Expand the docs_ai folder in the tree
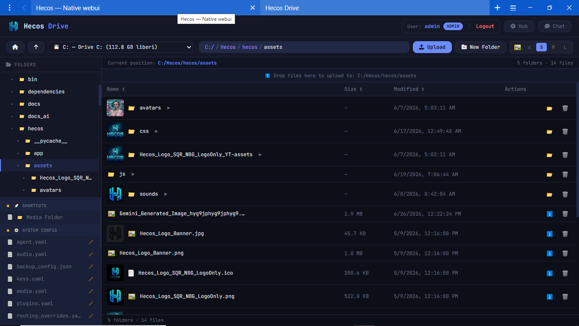579x326 pixels. (x=12, y=116)
